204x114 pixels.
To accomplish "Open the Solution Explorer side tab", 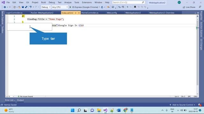I will tap(201, 29).
